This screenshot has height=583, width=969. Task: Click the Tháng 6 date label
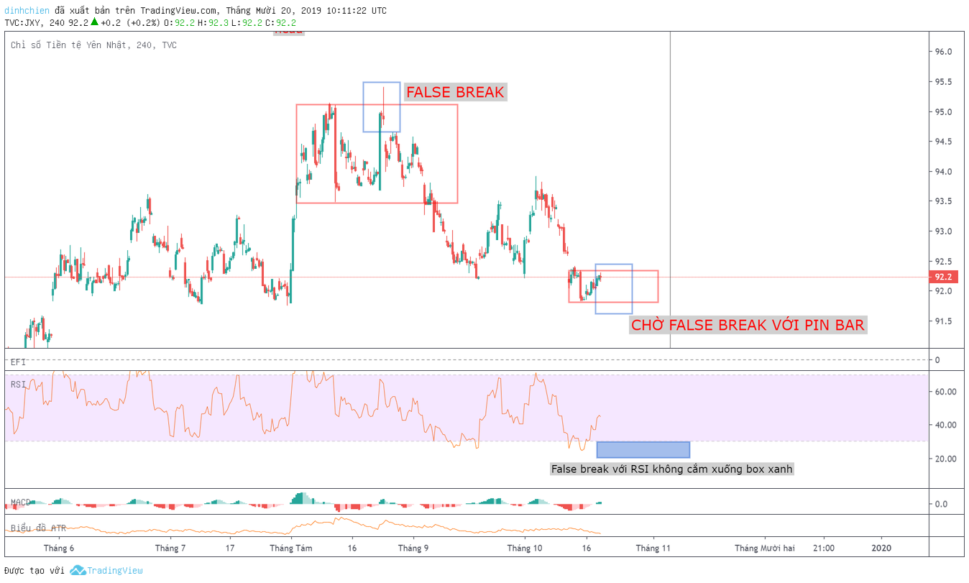point(59,548)
